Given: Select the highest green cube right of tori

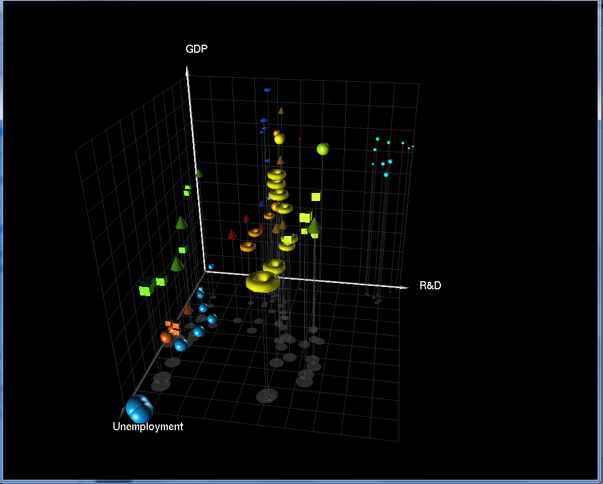Looking at the screenshot, I should pyautogui.click(x=316, y=196).
